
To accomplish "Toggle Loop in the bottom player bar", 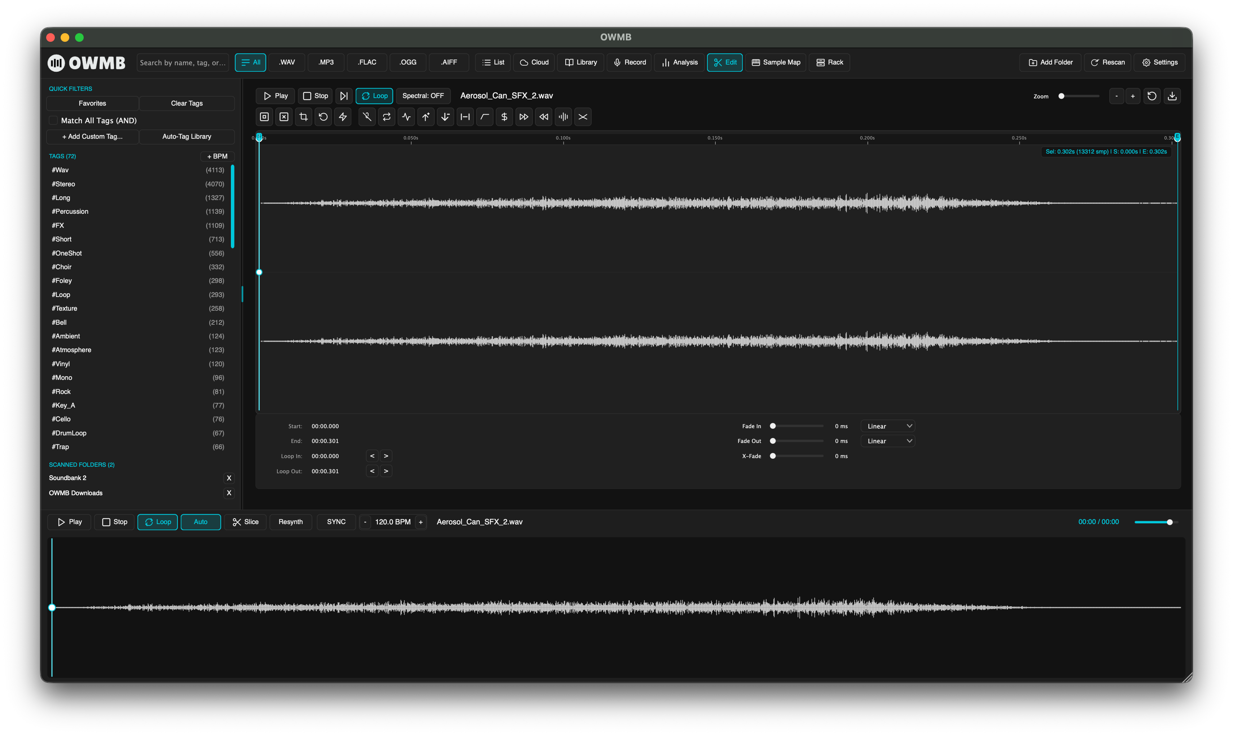I will click(157, 522).
